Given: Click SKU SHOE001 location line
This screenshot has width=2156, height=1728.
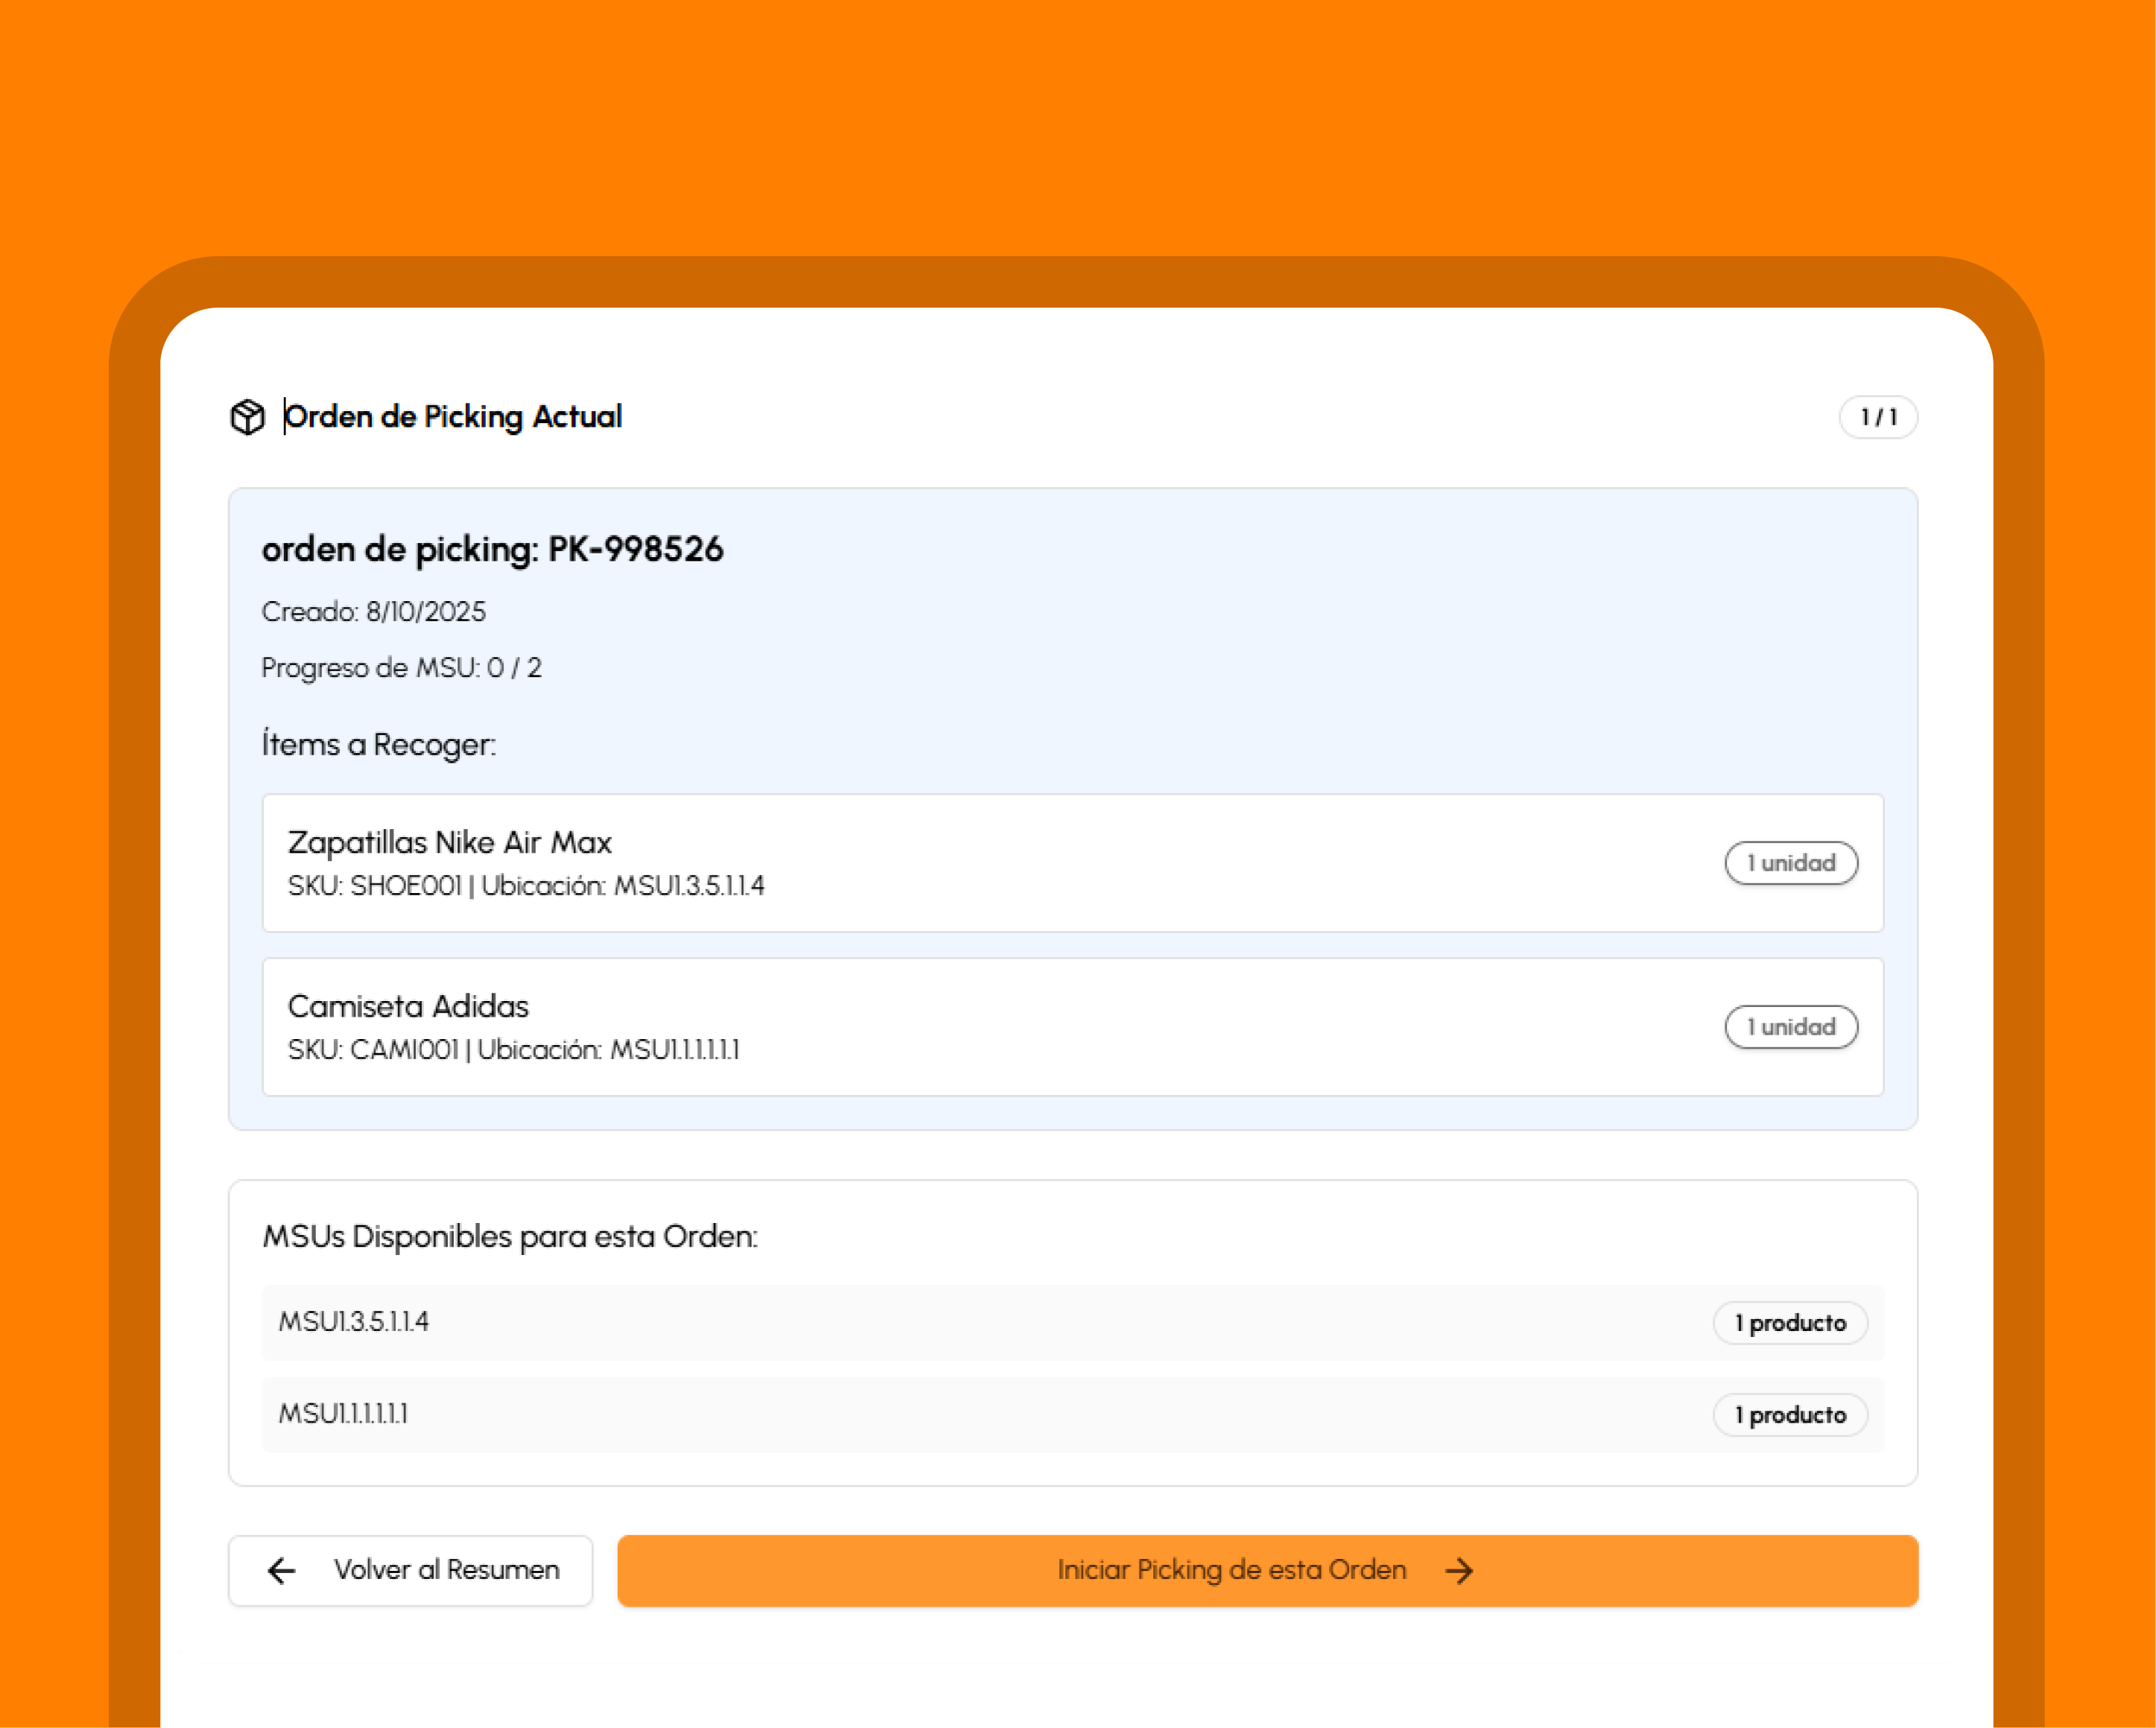Looking at the screenshot, I should coord(526,886).
